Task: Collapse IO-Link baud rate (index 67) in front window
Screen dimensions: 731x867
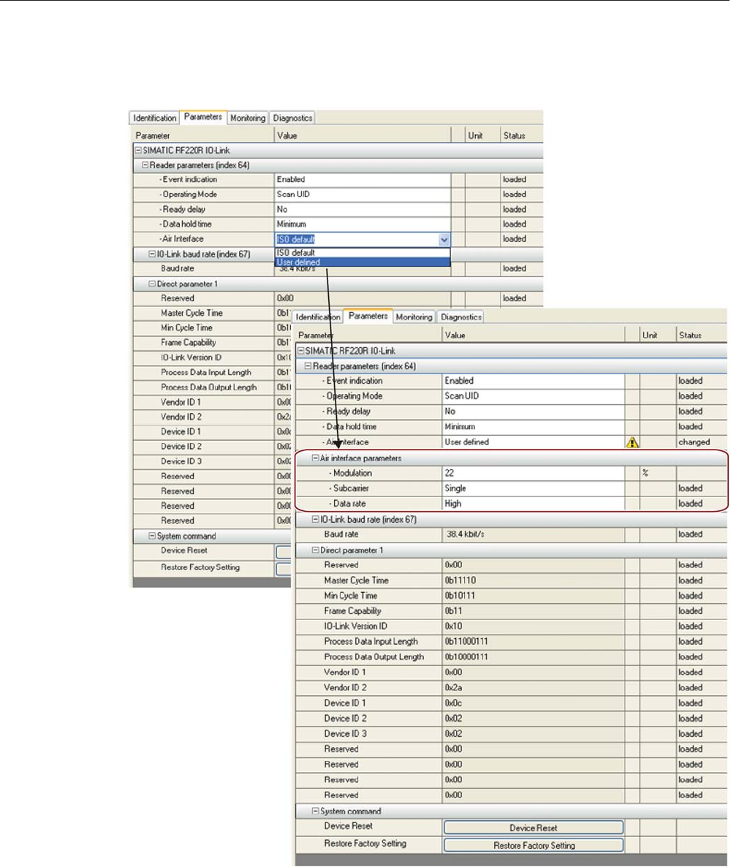Action: tap(316, 519)
